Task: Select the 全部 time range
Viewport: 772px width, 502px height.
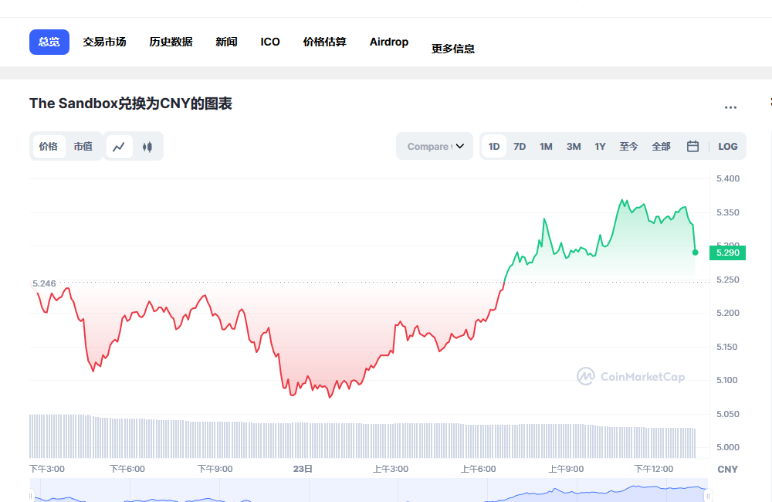Action: [x=662, y=146]
